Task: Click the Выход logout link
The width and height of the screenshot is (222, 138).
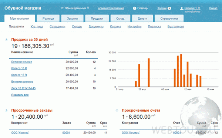Action: tap(213, 8)
